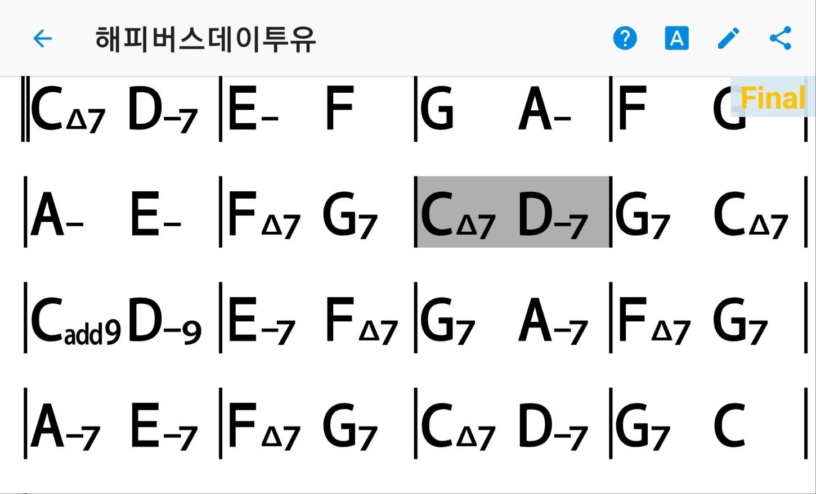Go back with the arrow icon
This screenshot has height=494, width=816.
[43, 39]
